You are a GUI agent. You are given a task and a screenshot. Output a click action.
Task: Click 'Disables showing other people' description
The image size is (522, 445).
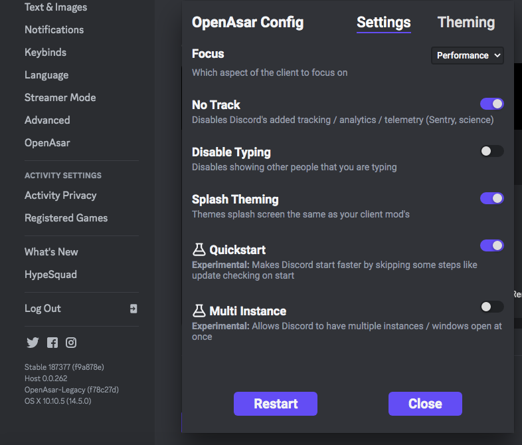[x=294, y=167]
